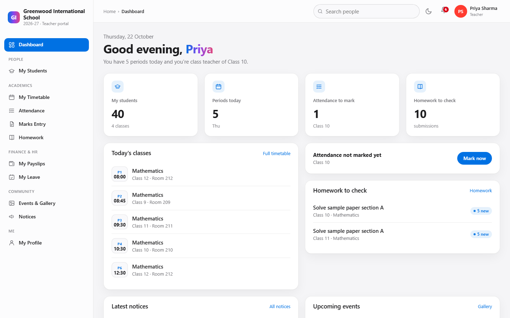Open the All notices link

point(280,306)
